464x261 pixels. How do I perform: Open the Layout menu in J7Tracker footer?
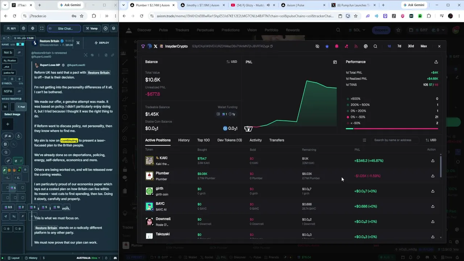tap(13, 258)
